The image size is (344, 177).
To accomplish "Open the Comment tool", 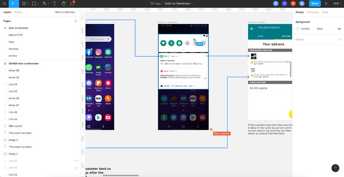I will coord(72,3).
